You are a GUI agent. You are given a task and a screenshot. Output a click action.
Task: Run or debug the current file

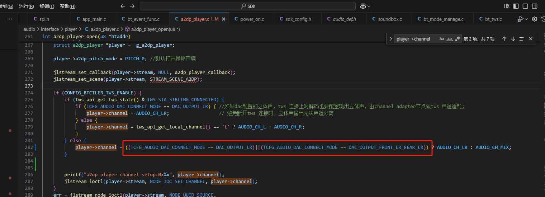click(520, 19)
